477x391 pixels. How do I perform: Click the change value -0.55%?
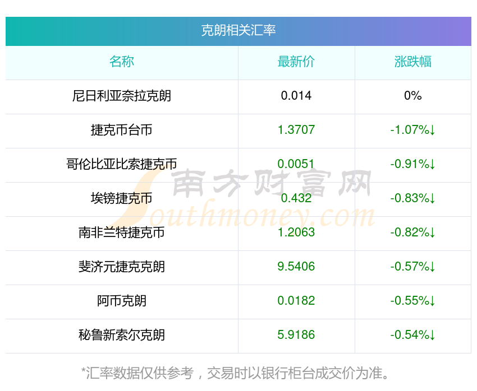pyautogui.click(x=413, y=301)
